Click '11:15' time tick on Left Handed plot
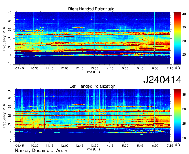This screenshot has width=189, height=154. point(49,146)
